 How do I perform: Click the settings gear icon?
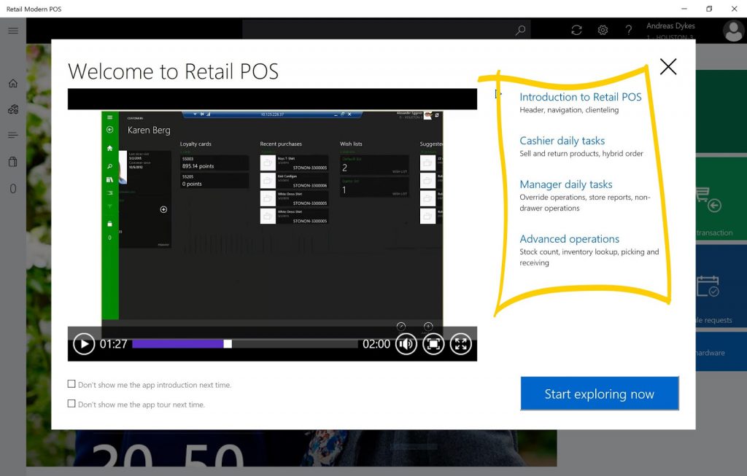tap(603, 30)
